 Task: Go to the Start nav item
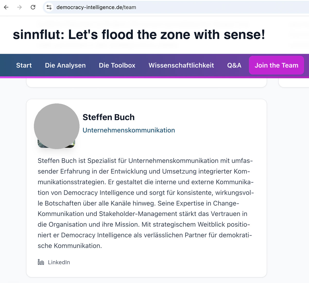24,65
